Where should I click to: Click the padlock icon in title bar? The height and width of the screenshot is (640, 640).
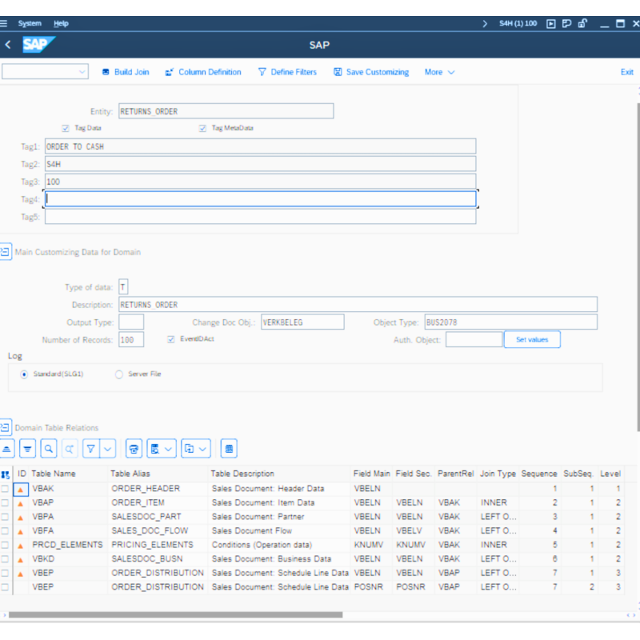click(x=582, y=23)
